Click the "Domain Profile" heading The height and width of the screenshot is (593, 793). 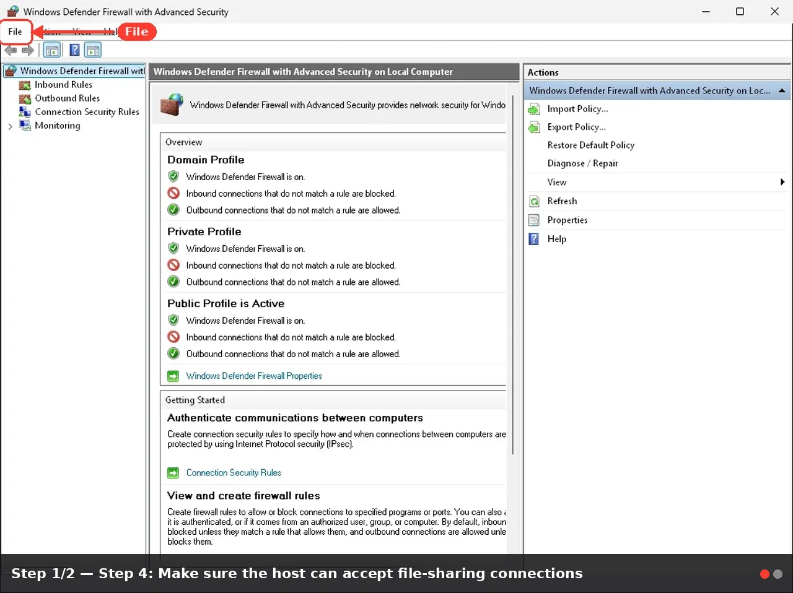pyautogui.click(x=206, y=160)
